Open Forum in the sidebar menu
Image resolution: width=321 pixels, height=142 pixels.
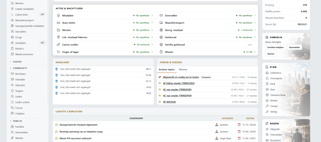point(19,108)
